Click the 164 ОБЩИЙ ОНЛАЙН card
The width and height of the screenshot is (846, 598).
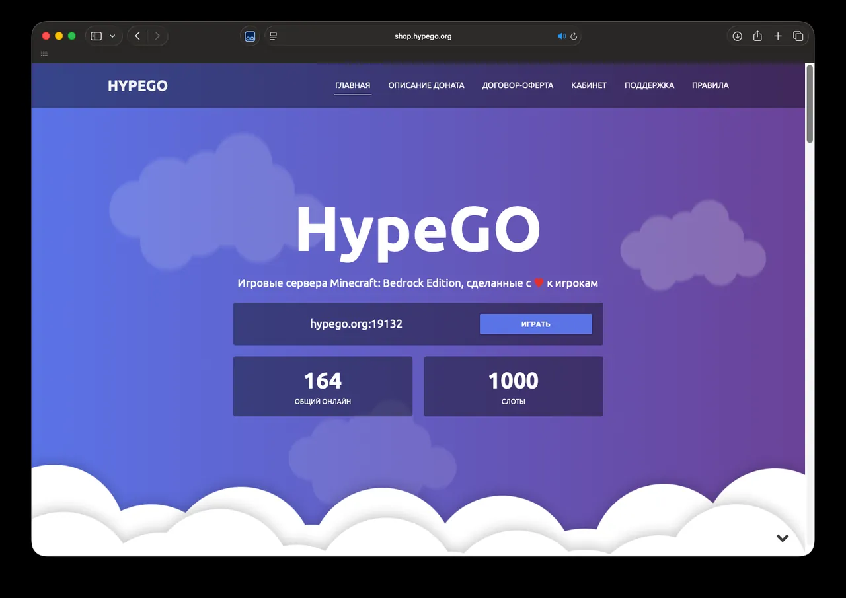[x=323, y=387]
